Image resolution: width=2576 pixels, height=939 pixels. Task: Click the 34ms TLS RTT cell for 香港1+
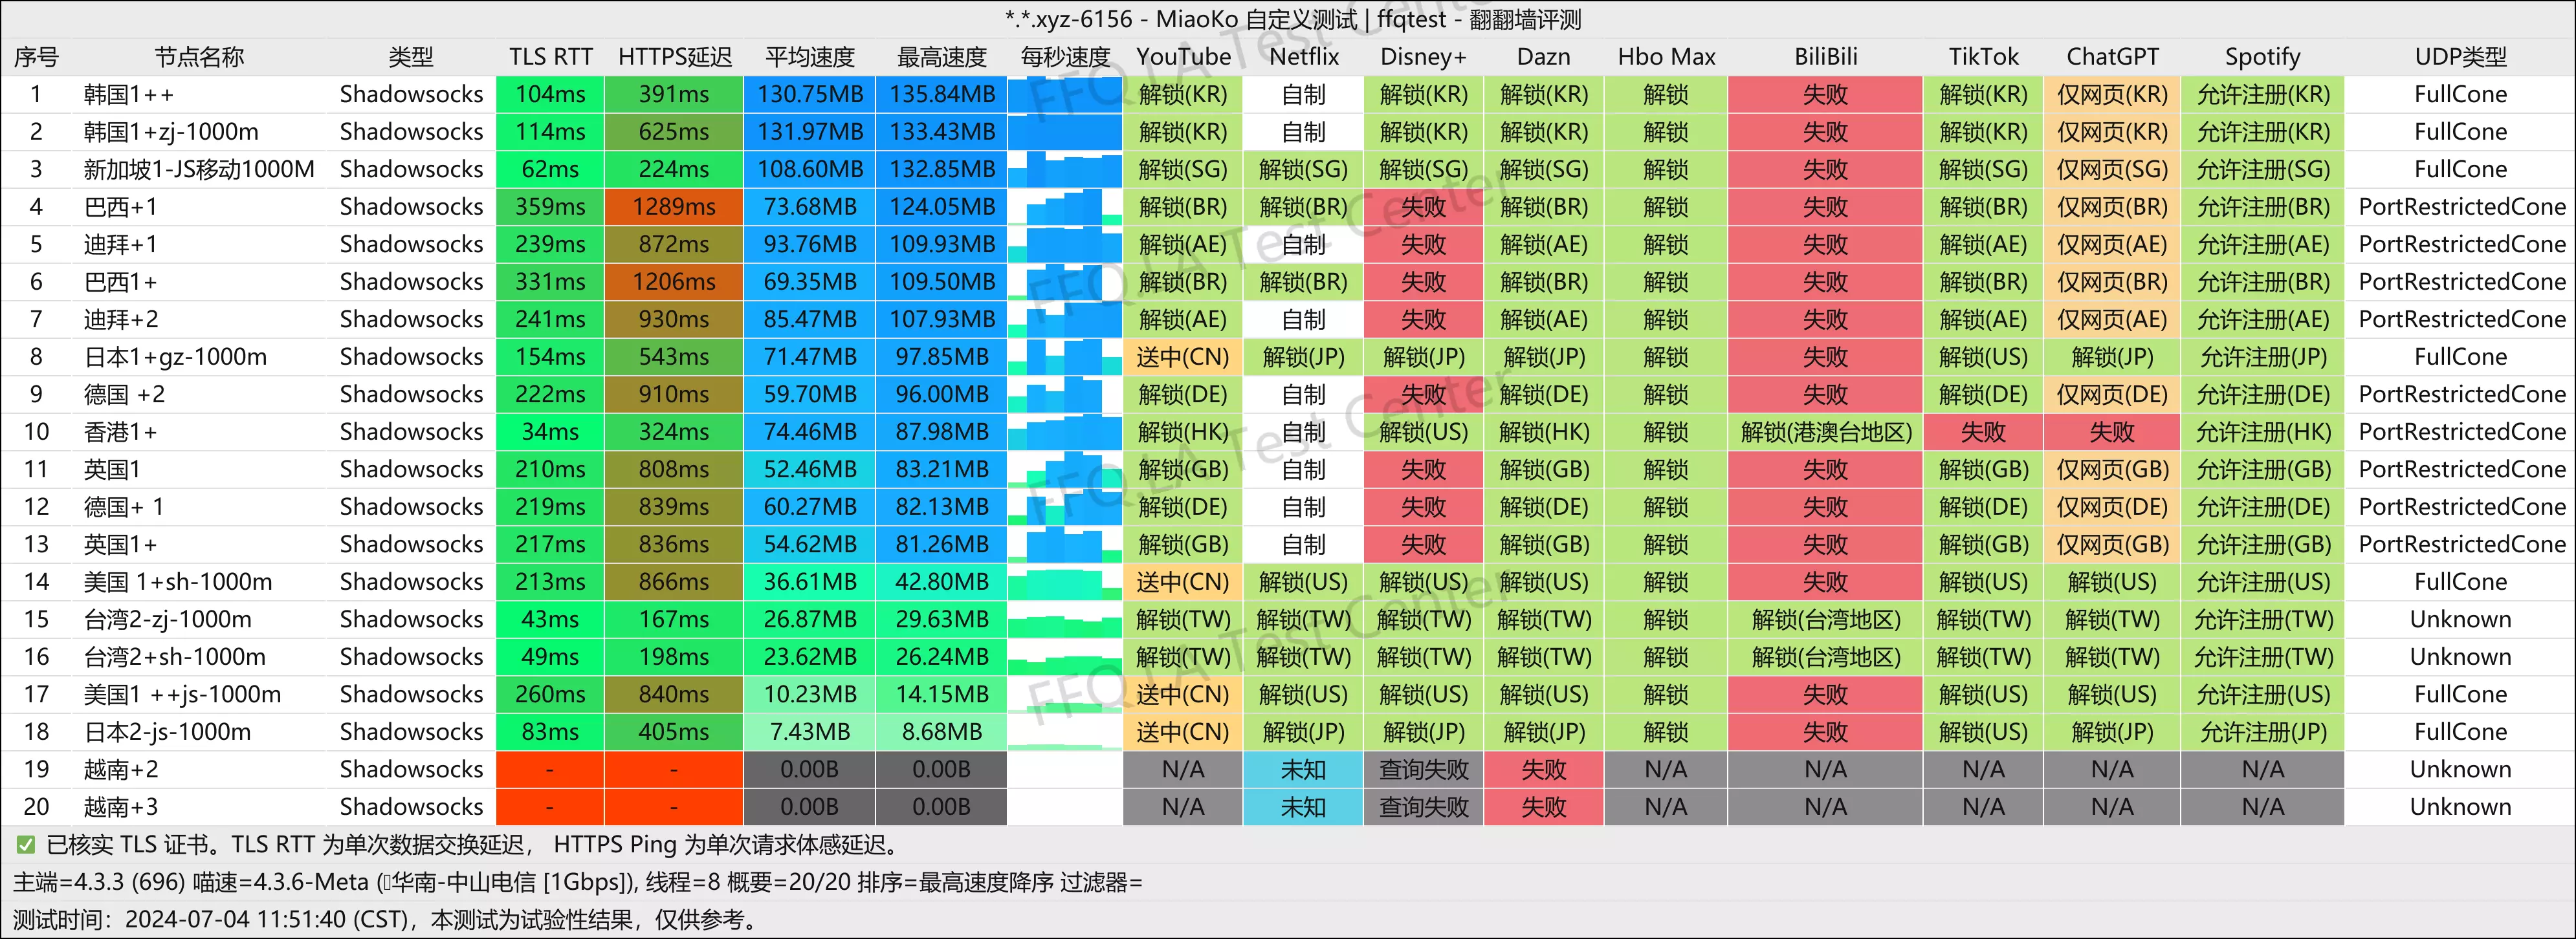point(550,433)
